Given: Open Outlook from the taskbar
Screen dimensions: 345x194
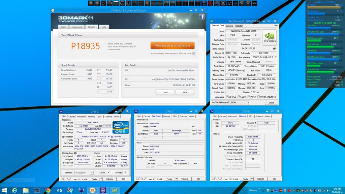Looking at the screenshot, I should tap(59, 190).
